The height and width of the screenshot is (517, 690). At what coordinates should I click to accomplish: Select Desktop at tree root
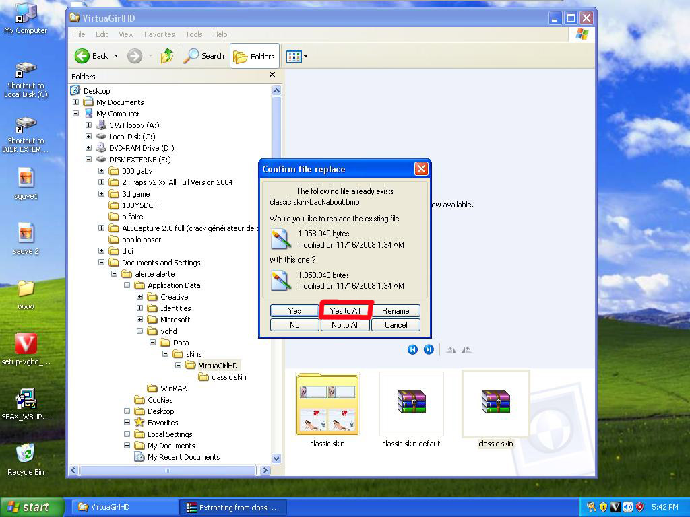[96, 91]
